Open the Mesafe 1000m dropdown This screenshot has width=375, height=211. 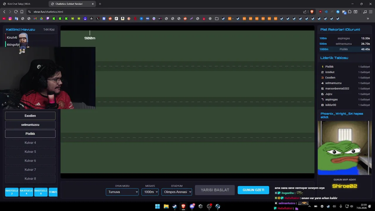[x=150, y=192]
